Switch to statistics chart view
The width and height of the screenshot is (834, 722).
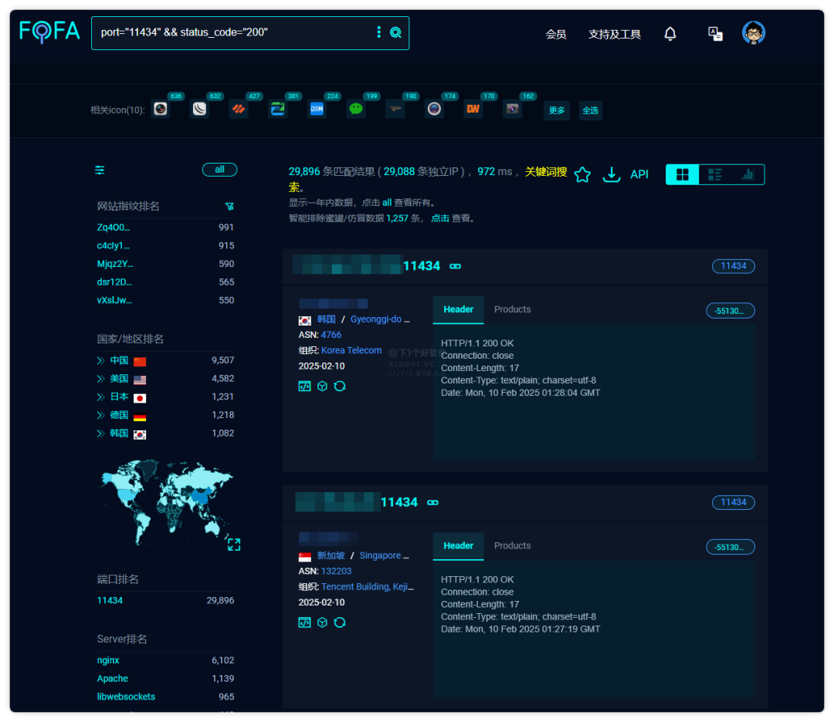click(x=748, y=175)
